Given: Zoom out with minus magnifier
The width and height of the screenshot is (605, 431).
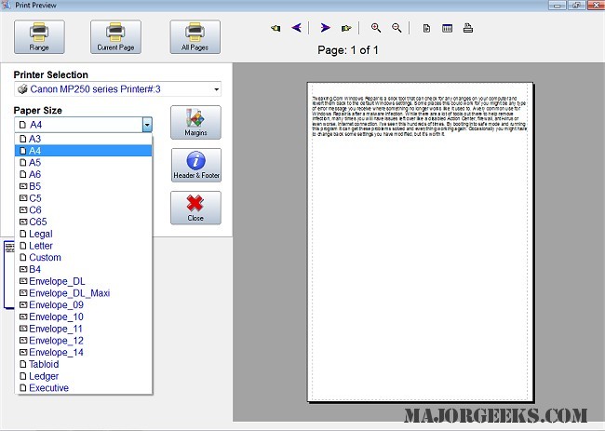Looking at the screenshot, I should [x=397, y=28].
